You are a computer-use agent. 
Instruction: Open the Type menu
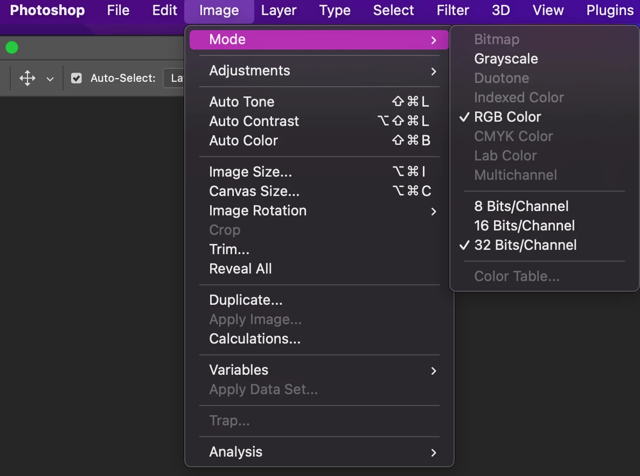335,10
